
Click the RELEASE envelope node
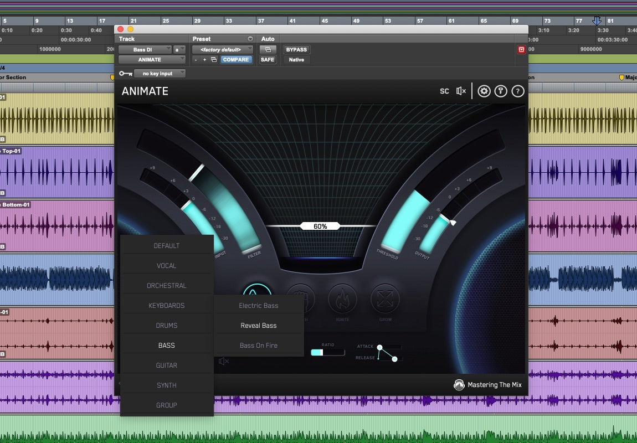point(394,359)
